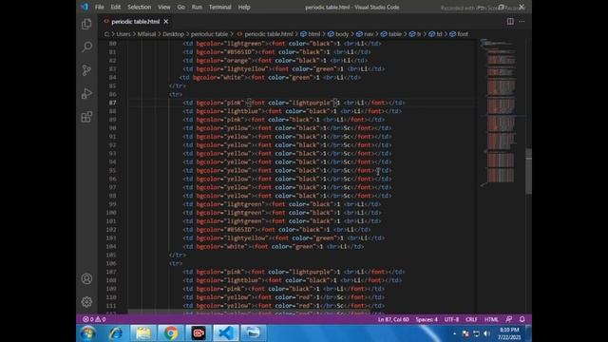This screenshot has width=608, height=342.
Task: Click the UTF-8 encoding selector
Action: pos(451,319)
